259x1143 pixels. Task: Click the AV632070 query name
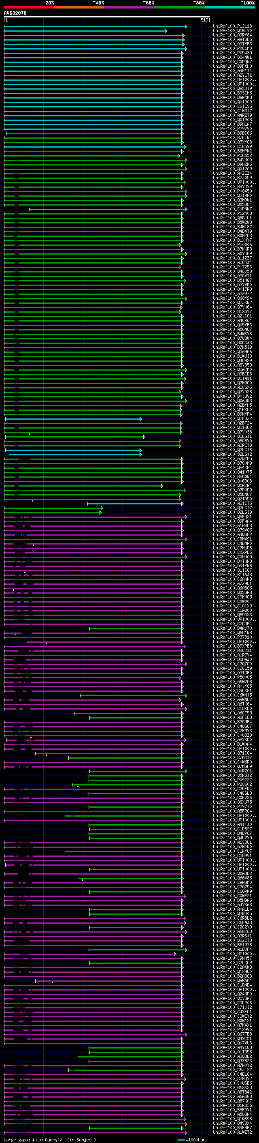click(x=15, y=13)
